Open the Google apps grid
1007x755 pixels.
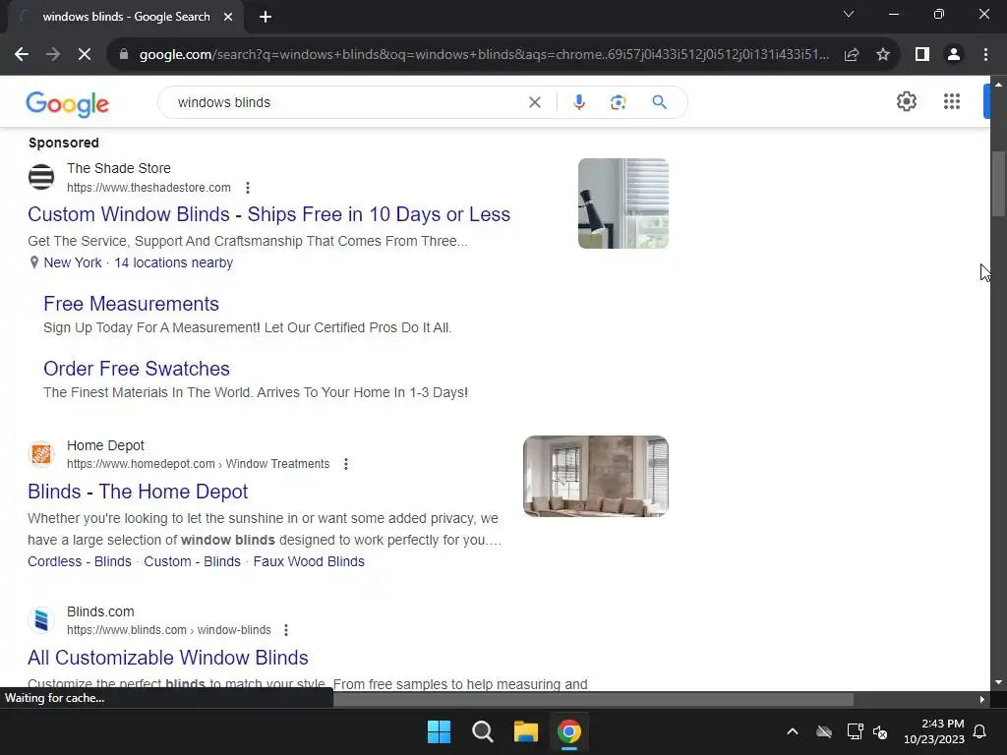952,101
